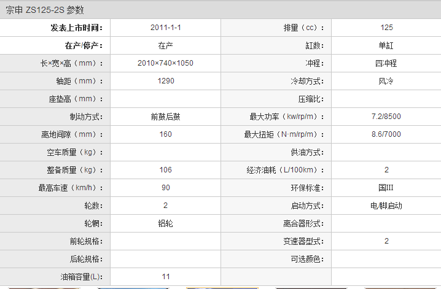The width and height of the screenshot is (441, 289).
Task: Select the 整备质量（kg） label
Action: click(x=75, y=170)
